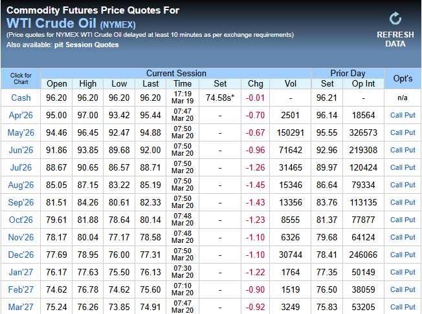Image resolution: width=422 pixels, height=314 pixels.
Task: Open the Cash chart link
Action: pyautogui.click(x=21, y=98)
